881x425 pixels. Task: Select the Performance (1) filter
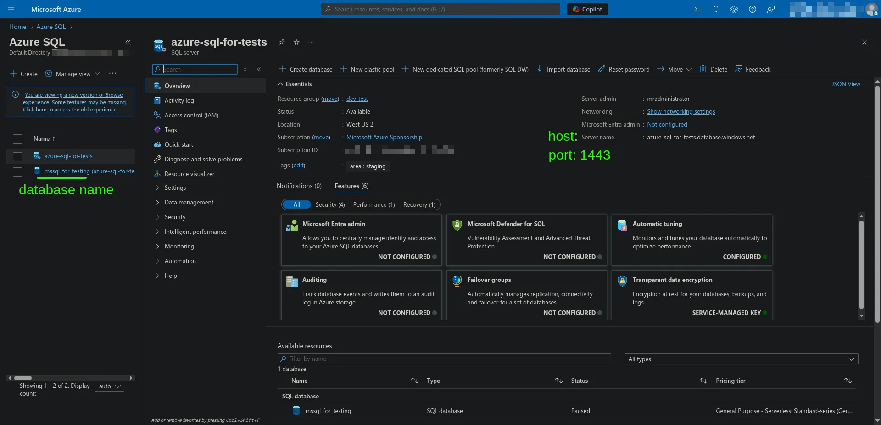click(x=374, y=204)
